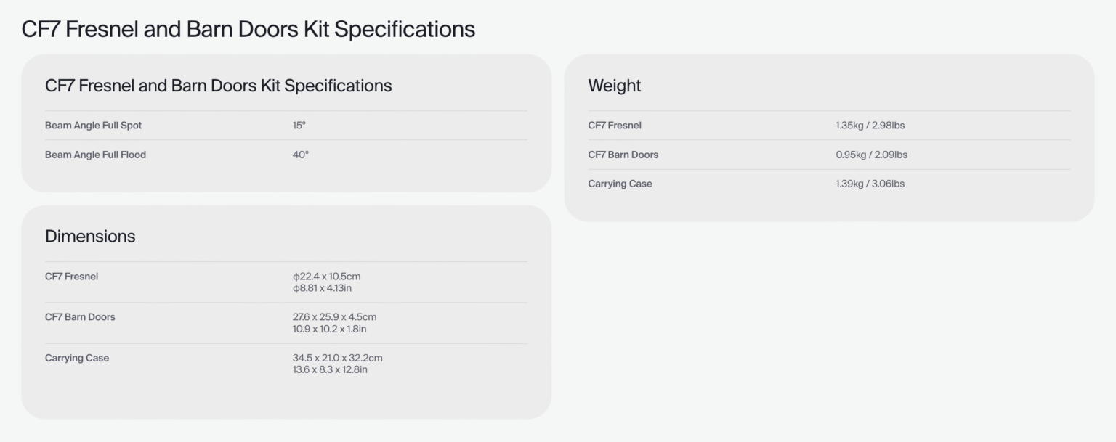Screen dimensions: 1116x442
Task: Select the ф22.4 x 10.5cm dimension value
Action: pos(327,277)
